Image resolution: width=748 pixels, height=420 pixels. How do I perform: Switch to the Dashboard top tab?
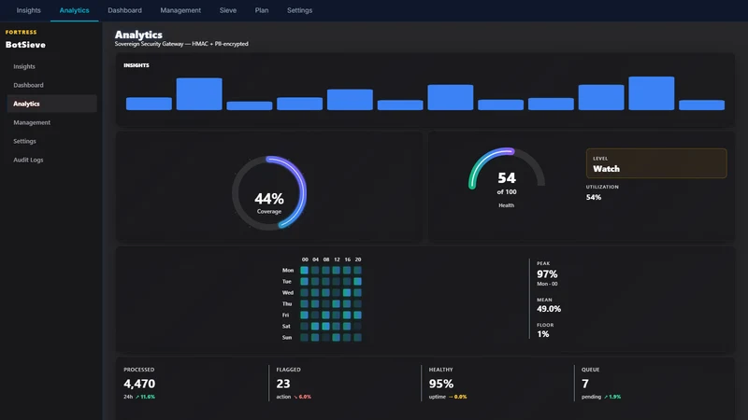click(x=124, y=10)
